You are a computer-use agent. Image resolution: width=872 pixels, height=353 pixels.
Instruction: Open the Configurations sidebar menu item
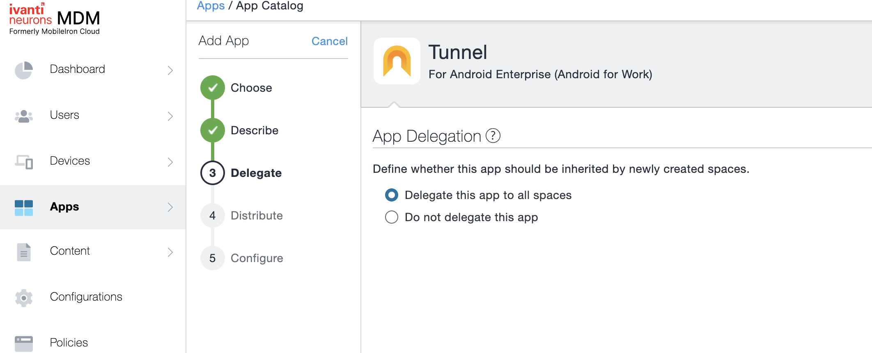point(86,297)
